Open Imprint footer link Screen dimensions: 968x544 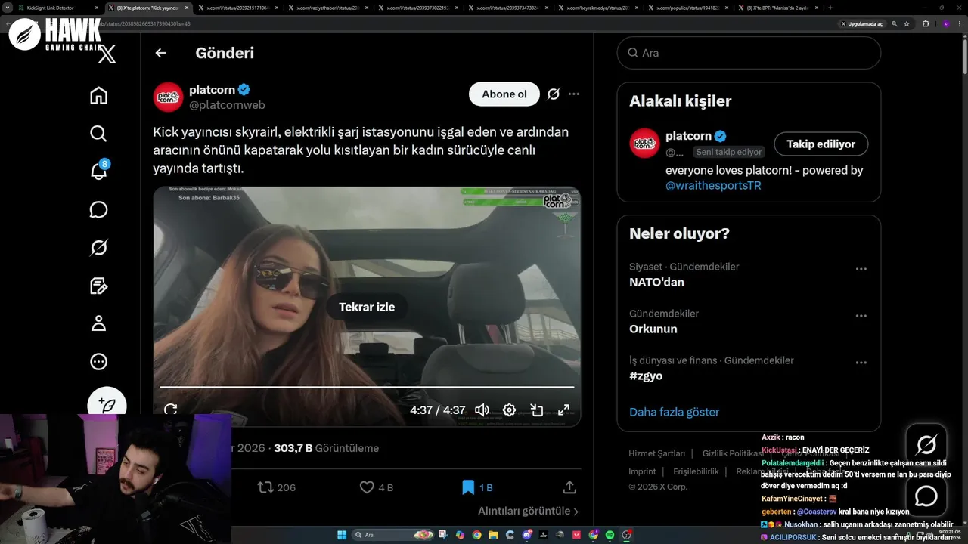642,471
